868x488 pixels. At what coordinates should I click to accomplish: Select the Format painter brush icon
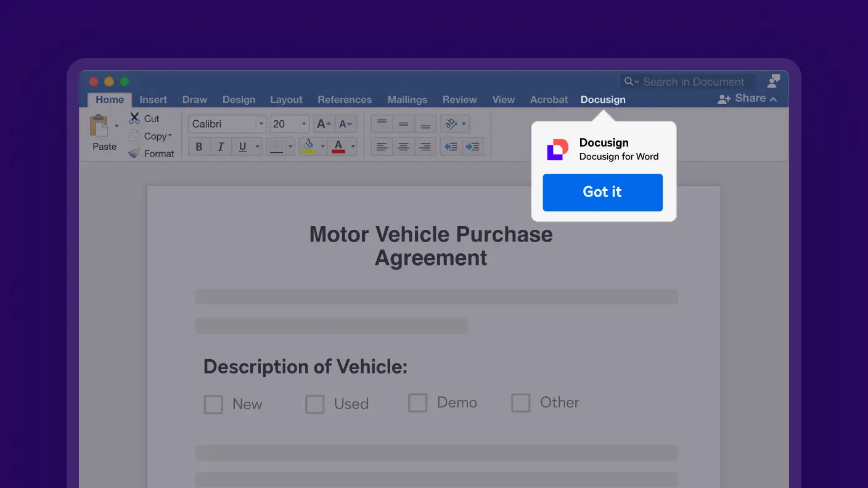tap(134, 153)
